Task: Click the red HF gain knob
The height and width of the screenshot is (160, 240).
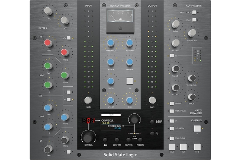Action: [48, 43]
